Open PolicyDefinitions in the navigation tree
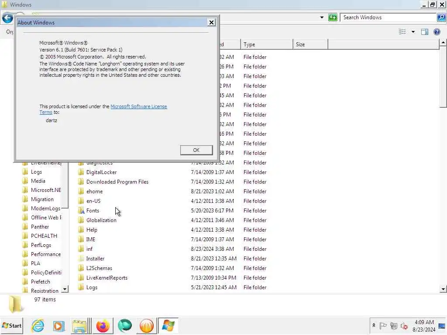The height and width of the screenshot is (335, 447). coord(45,272)
